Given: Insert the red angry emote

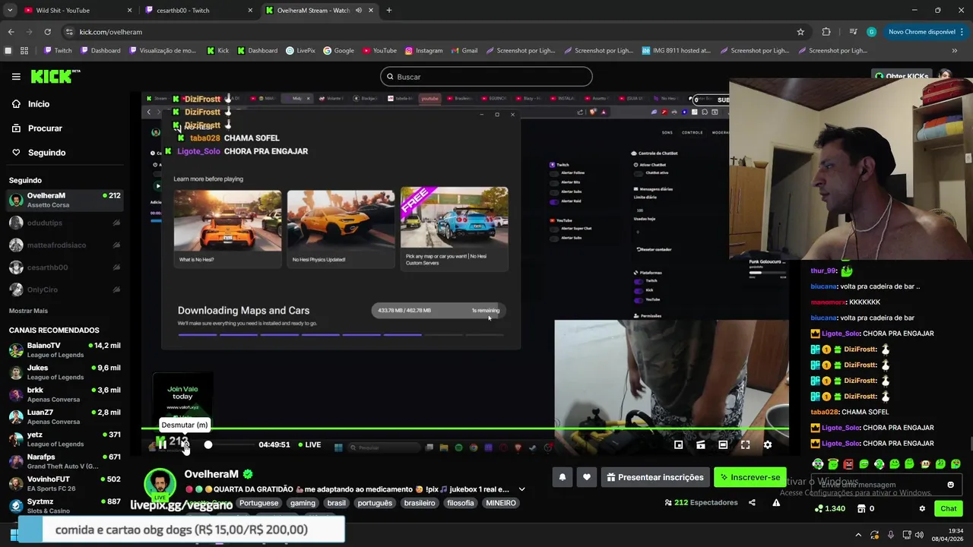Looking at the screenshot, I should 848,464.
